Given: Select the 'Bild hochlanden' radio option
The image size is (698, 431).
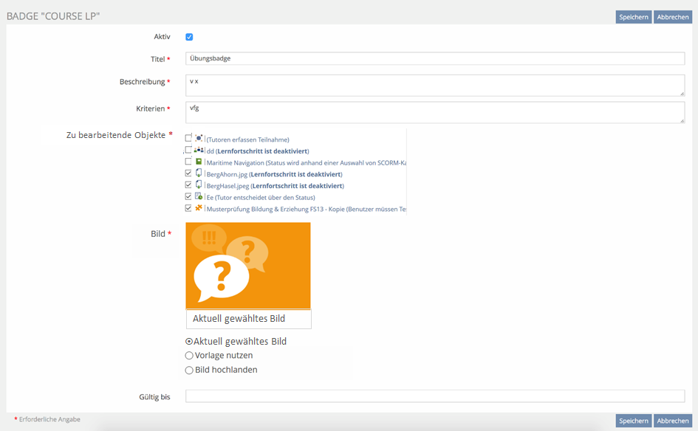Looking at the screenshot, I should click(x=189, y=370).
